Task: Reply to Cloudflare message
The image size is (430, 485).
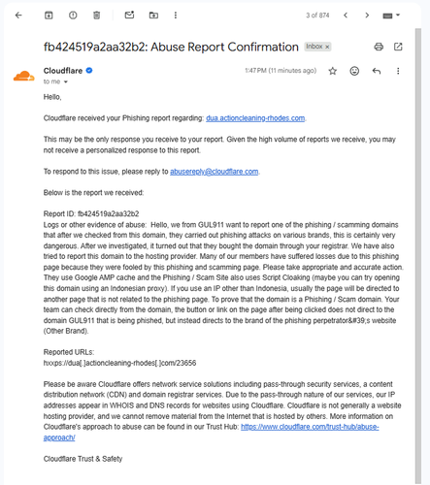Action: [377, 71]
